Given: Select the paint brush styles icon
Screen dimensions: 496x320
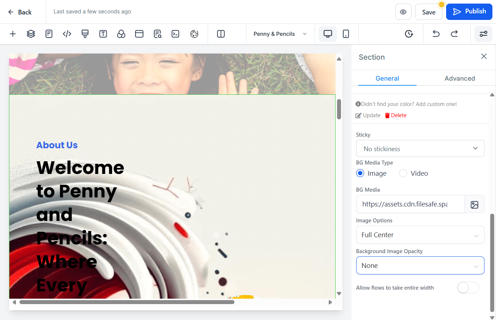Looking at the screenshot, I should click(x=85, y=34).
